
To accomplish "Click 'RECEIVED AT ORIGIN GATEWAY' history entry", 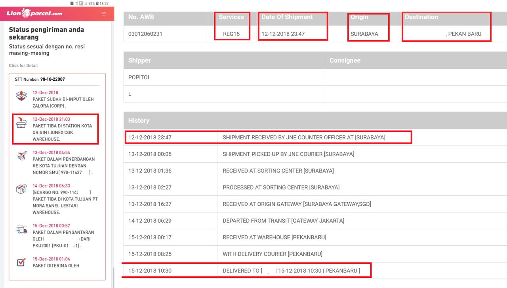I will coord(297,204).
